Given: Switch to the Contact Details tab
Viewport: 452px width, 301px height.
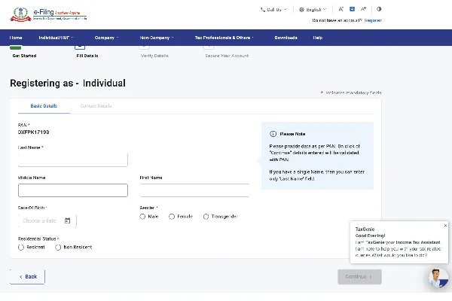Looking at the screenshot, I should point(96,106).
